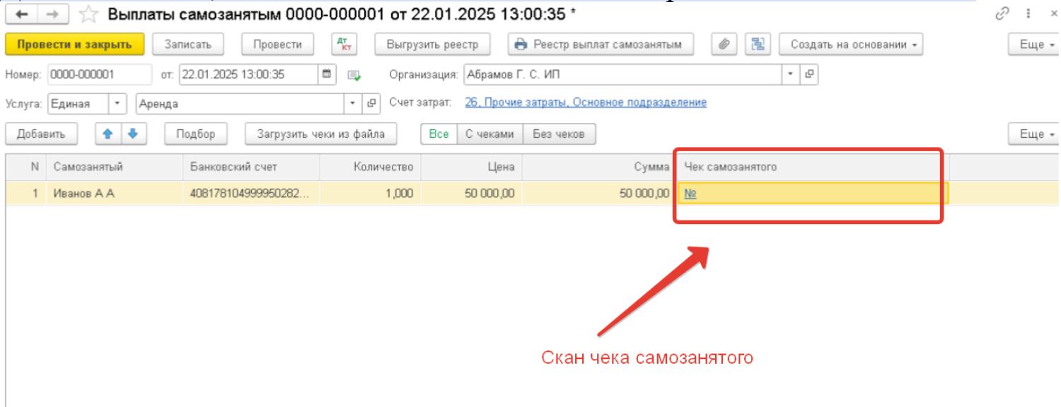Add document to favorites with star icon
Viewport: 1061px width, 407px height.
(x=88, y=14)
